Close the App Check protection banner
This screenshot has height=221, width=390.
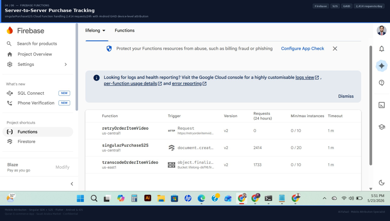(x=335, y=49)
